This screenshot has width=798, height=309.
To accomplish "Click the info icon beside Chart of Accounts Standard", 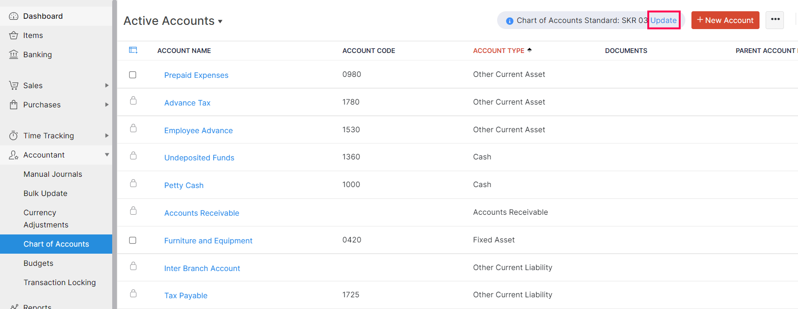I will coord(509,21).
